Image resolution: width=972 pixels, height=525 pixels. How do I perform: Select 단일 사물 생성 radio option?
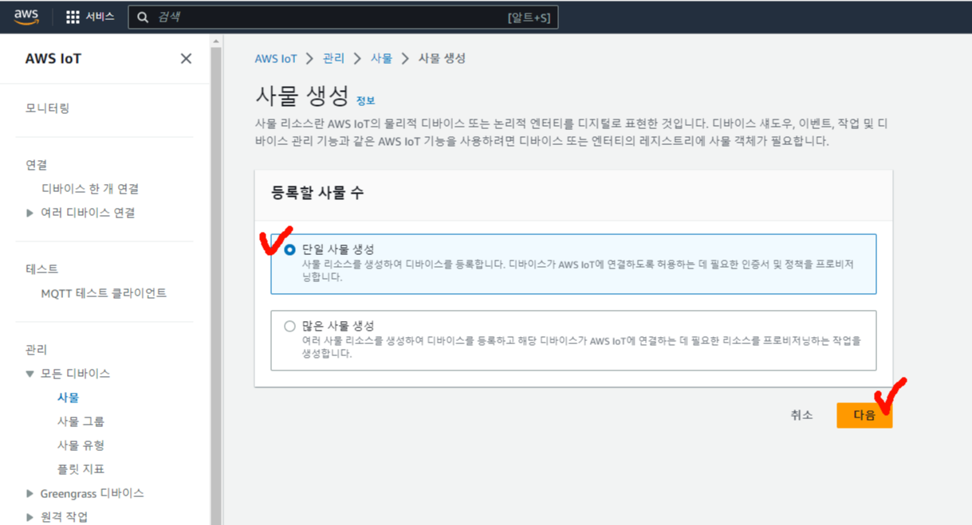pyautogui.click(x=289, y=249)
